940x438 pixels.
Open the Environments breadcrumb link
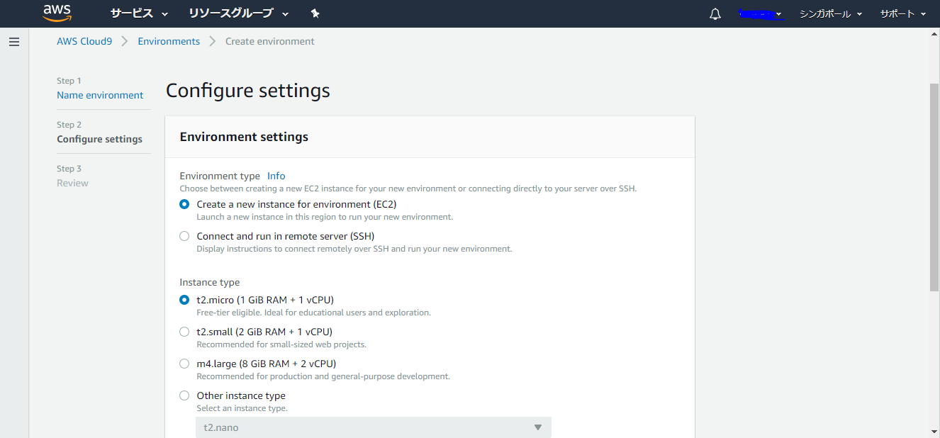(169, 41)
